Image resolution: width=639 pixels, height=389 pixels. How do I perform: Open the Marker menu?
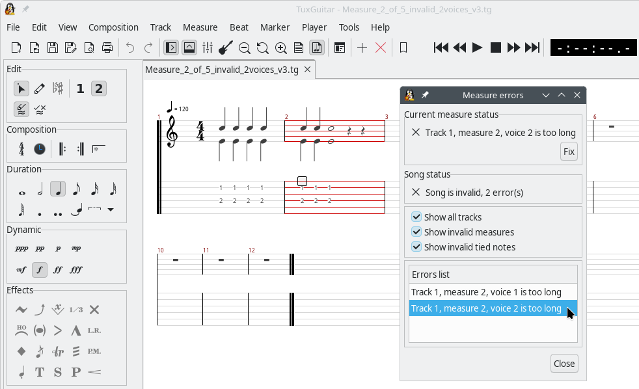(x=275, y=27)
